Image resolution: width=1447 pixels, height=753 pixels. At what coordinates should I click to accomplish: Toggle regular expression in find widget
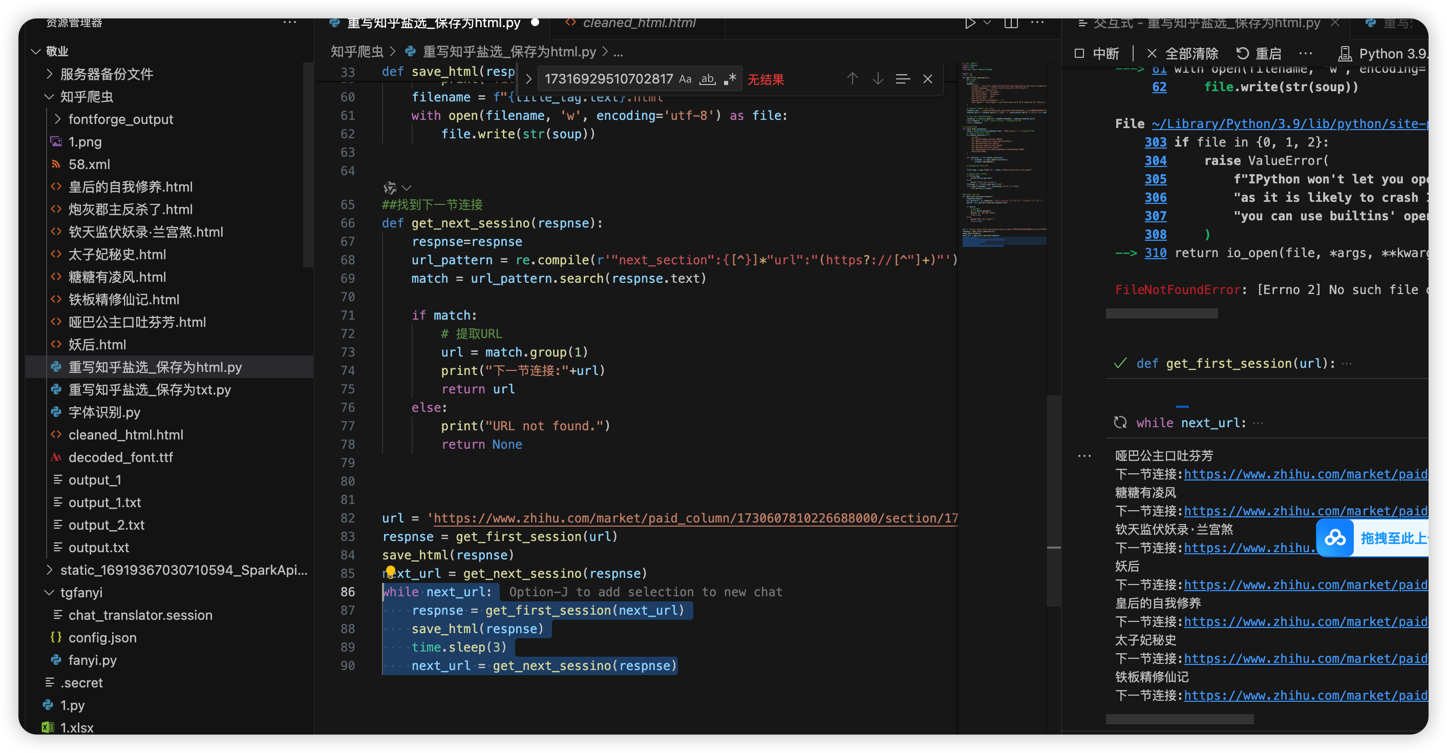tap(730, 79)
